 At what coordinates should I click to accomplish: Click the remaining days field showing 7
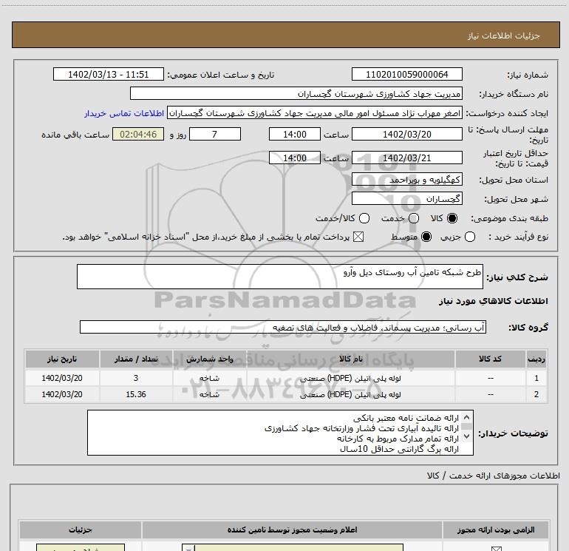(215, 135)
